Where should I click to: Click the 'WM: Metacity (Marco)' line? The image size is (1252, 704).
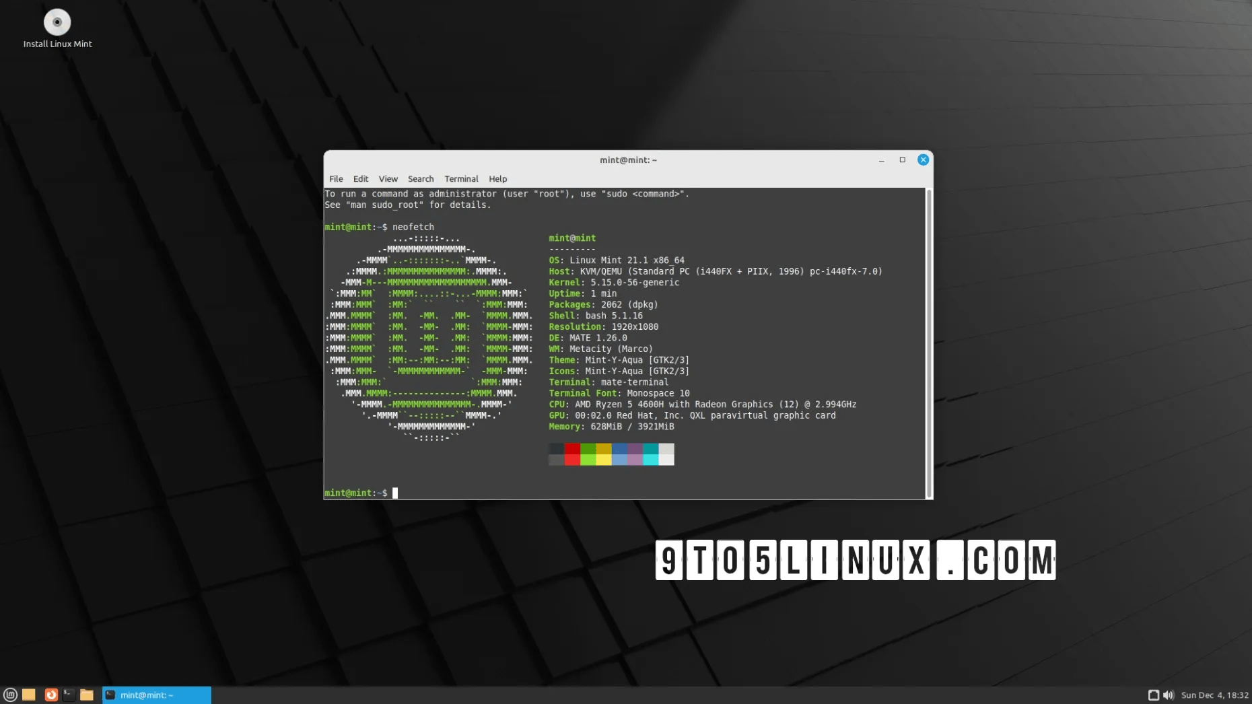pos(600,349)
